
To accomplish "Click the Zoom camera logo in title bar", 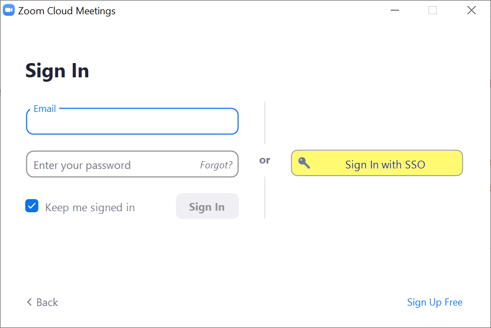I will [x=9, y=10].
